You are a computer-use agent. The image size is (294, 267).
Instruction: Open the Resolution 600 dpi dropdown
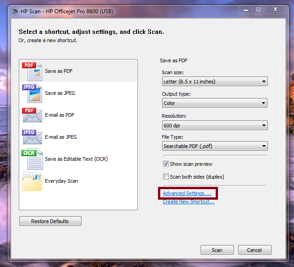click(215, 125)
